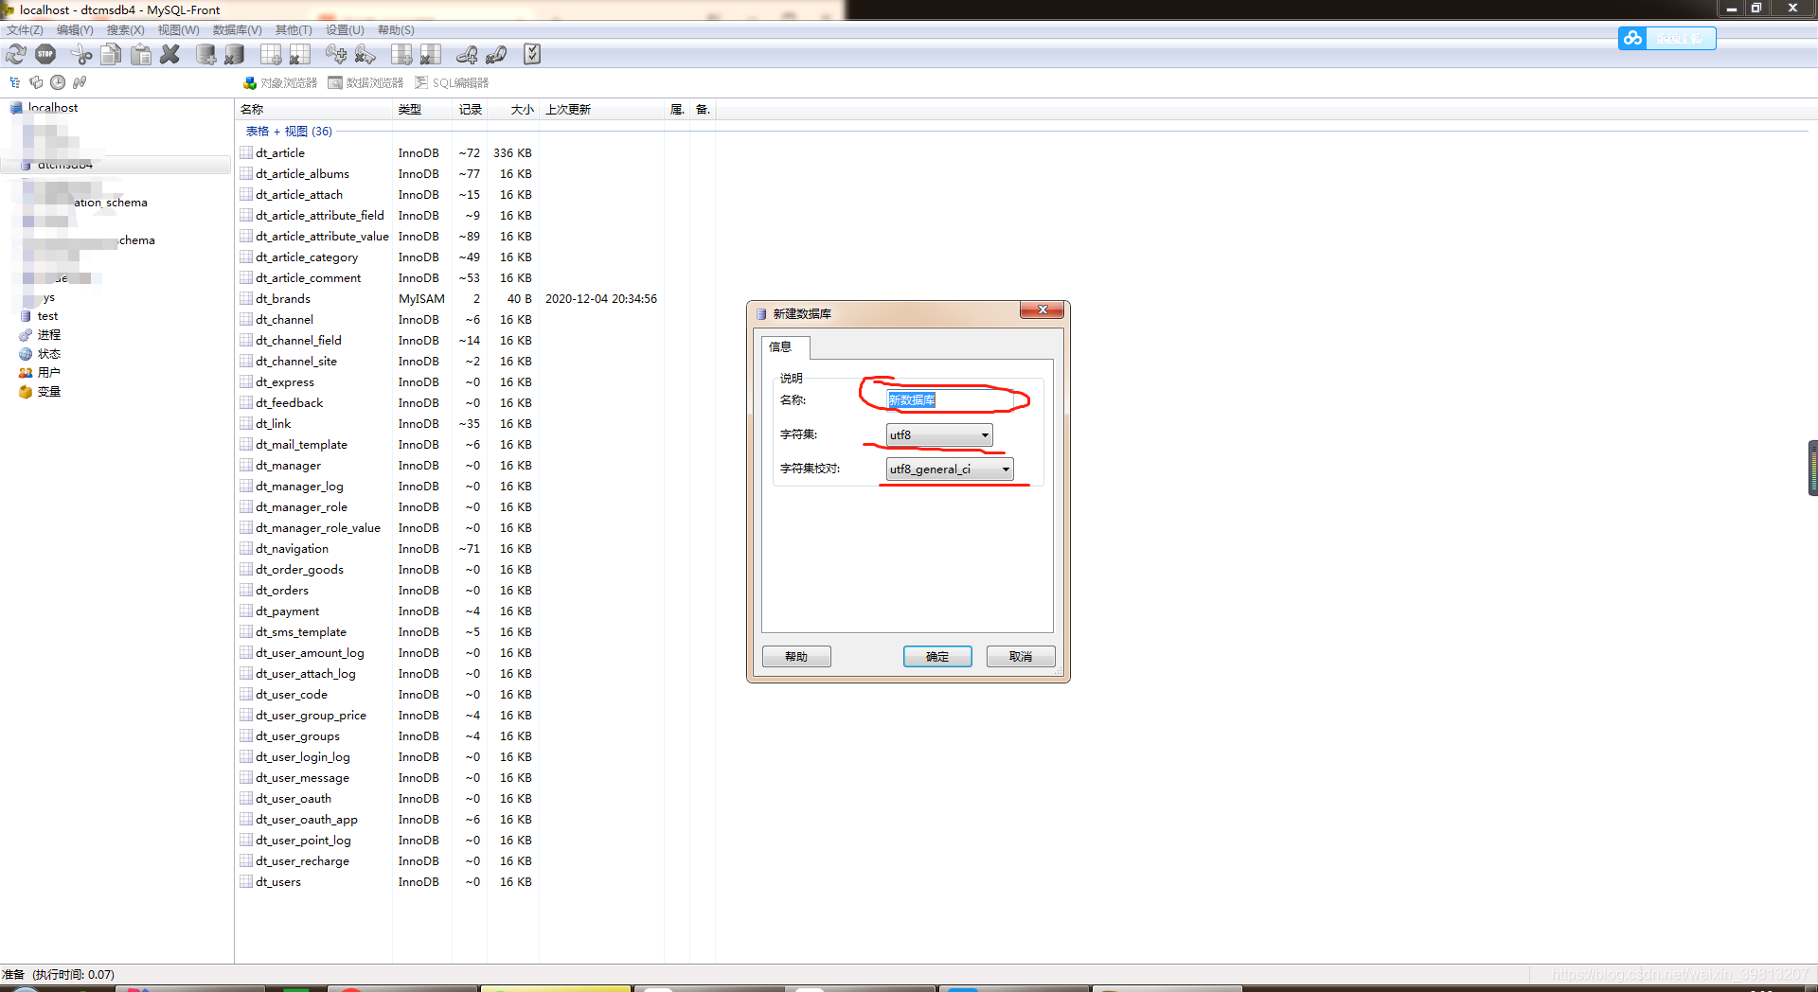The image size is (1818, 992).
Task: Click the Delete Key icon
Action: [365, 55]
